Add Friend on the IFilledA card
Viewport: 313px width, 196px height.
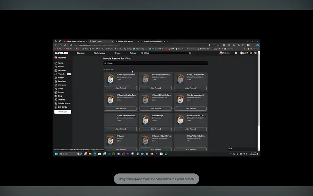click(121, 149)
